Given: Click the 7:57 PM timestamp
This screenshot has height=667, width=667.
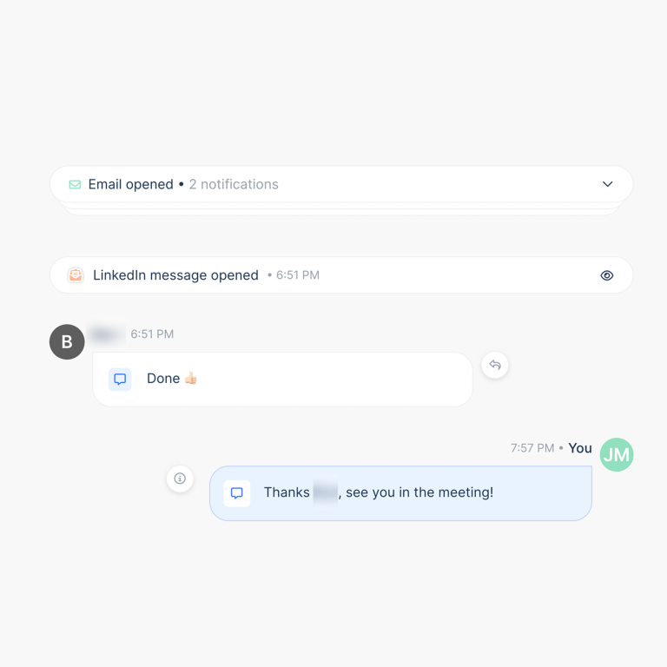Looking at the screenshot, I should 532,448.
